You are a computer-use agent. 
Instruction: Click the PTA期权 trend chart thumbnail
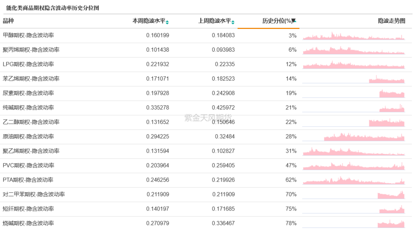coord(354,180)
